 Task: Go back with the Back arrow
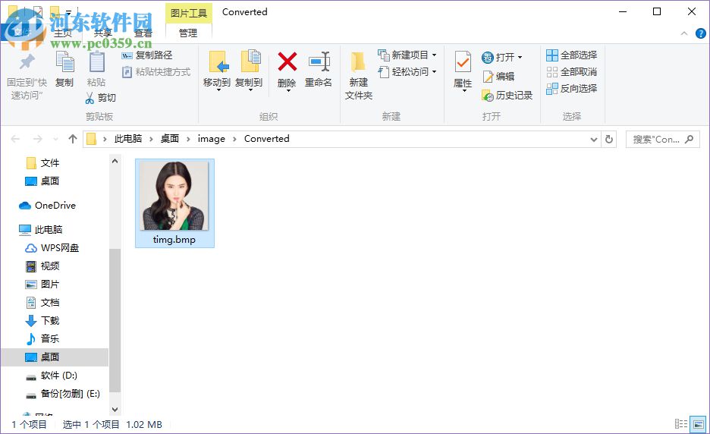[x=15, y=139]
